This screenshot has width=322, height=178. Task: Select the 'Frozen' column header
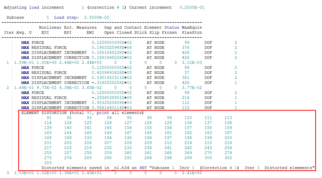(x=169, y=33)
